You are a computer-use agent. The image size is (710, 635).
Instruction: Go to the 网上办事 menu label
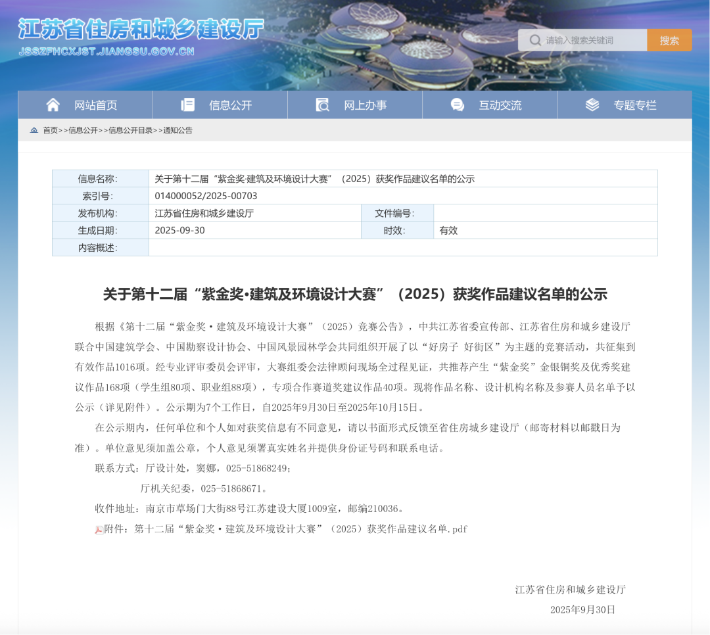coord(365,105)
